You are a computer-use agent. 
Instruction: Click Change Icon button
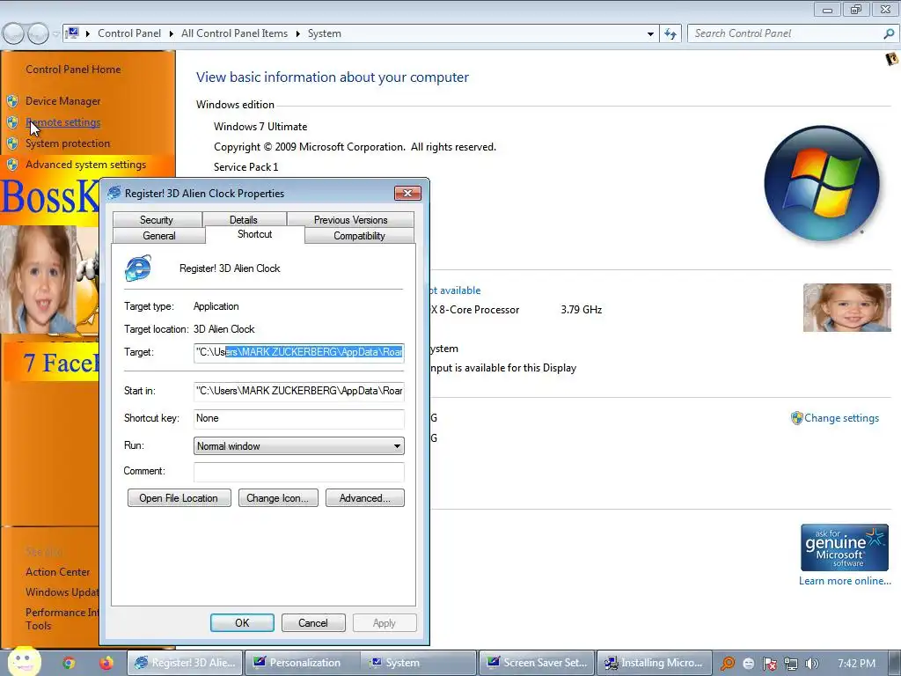278,498
